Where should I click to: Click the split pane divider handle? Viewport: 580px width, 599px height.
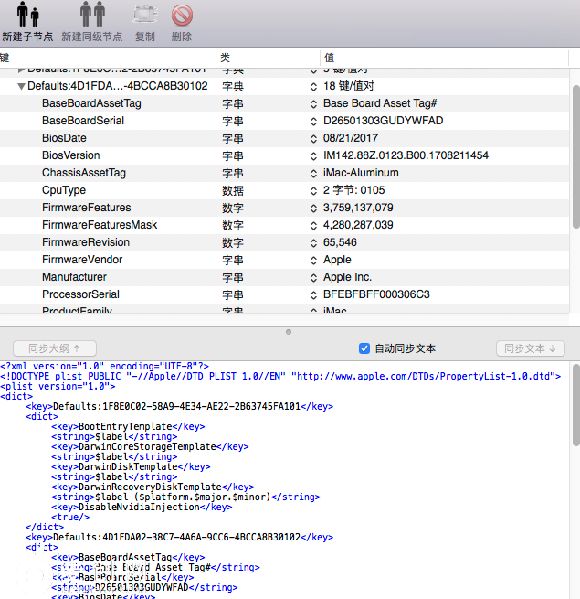[x=290, y=332]
